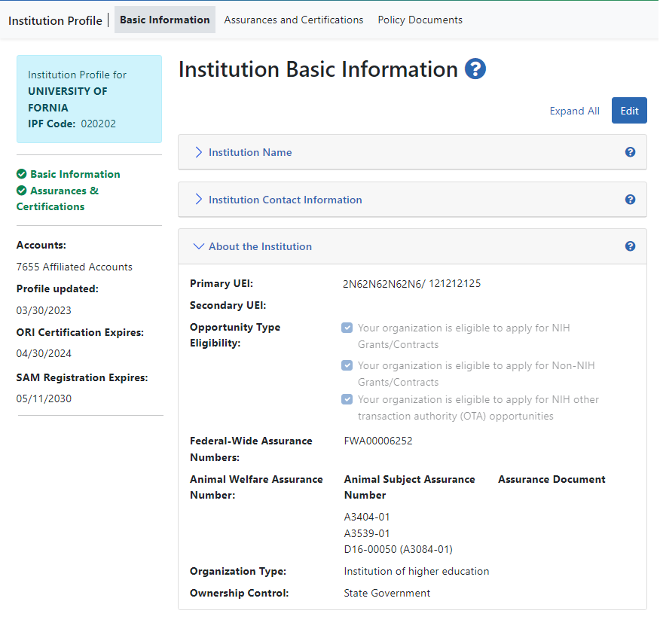Go to Basic Information in sidebar
660x638 pixels.
(x=75, y=174)
